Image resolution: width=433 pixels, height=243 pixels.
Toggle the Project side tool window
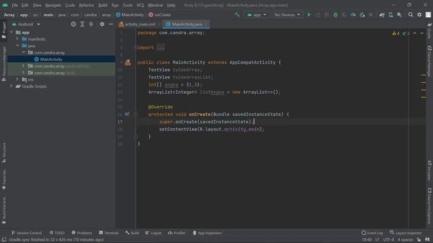[4, 30]
